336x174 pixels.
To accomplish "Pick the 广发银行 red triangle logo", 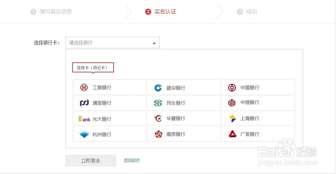I will 232,134.
